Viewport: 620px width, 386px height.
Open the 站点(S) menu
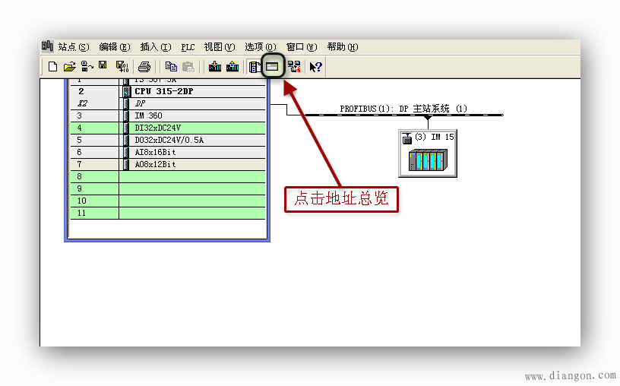73,47
